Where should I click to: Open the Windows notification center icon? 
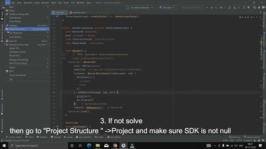261,145
